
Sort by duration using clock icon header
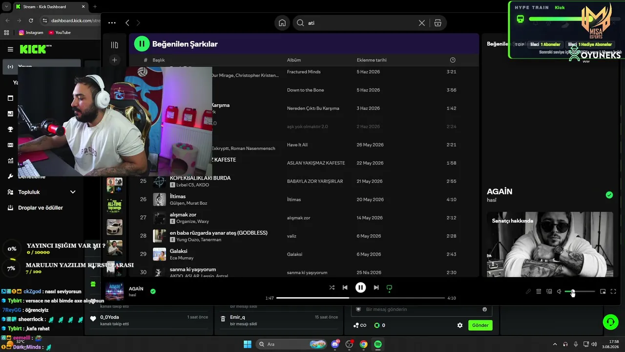coord(453,60)
